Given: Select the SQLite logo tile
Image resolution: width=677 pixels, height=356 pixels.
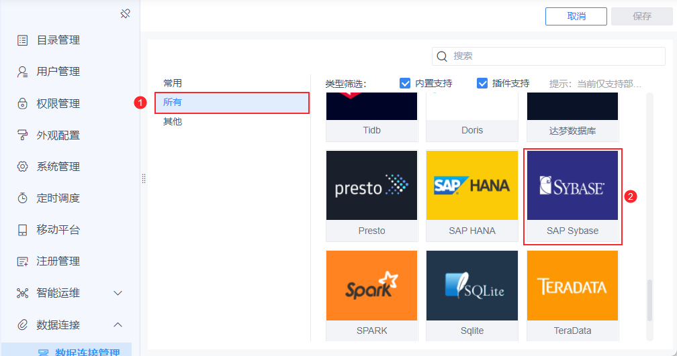Looking at the screenshot, I should (472, 286).
